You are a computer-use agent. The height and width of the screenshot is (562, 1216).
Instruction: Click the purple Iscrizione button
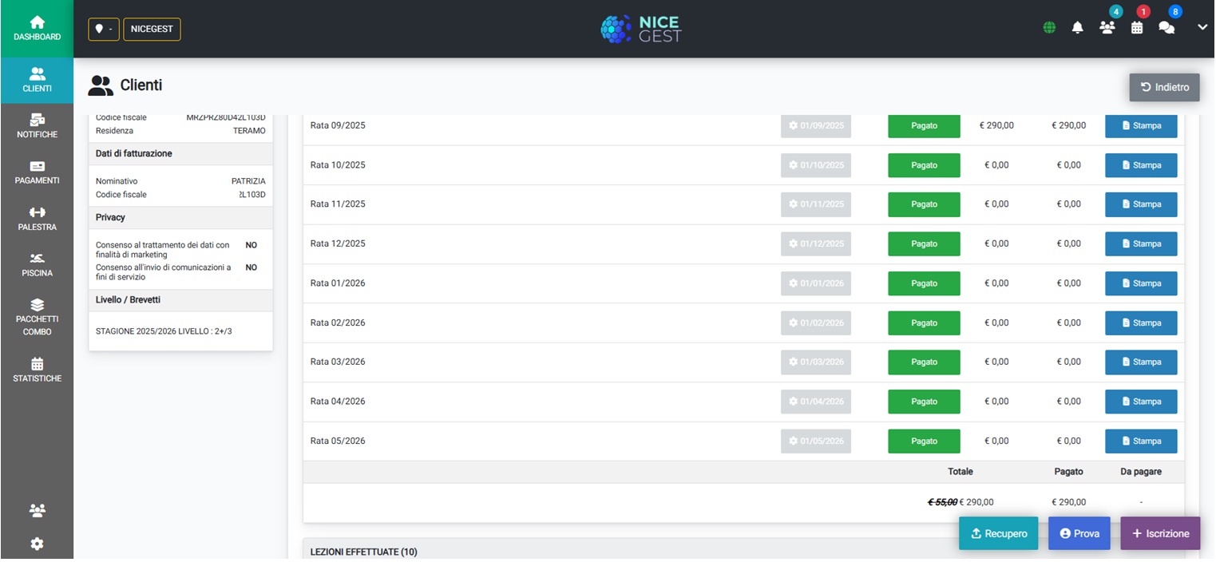pyautogui.click(x=1160, y=533)
